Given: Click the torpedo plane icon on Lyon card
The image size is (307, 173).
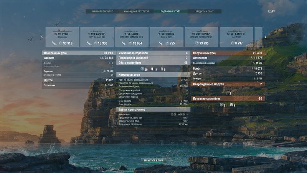Looking at the screenshot, I should [54, 43].
